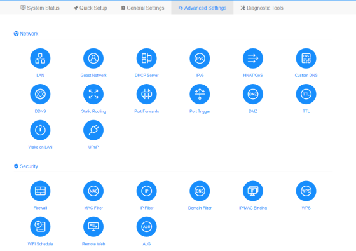This screenshot has width=356, height=251.
Task: Open the LAN settings icon
Action: point(40,58)
